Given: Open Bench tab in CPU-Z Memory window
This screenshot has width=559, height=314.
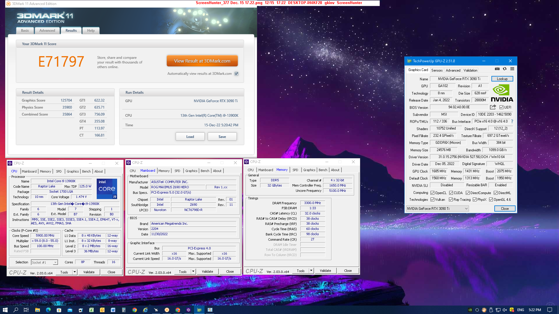Looking at the screenshot, I should tap(323, 170).
